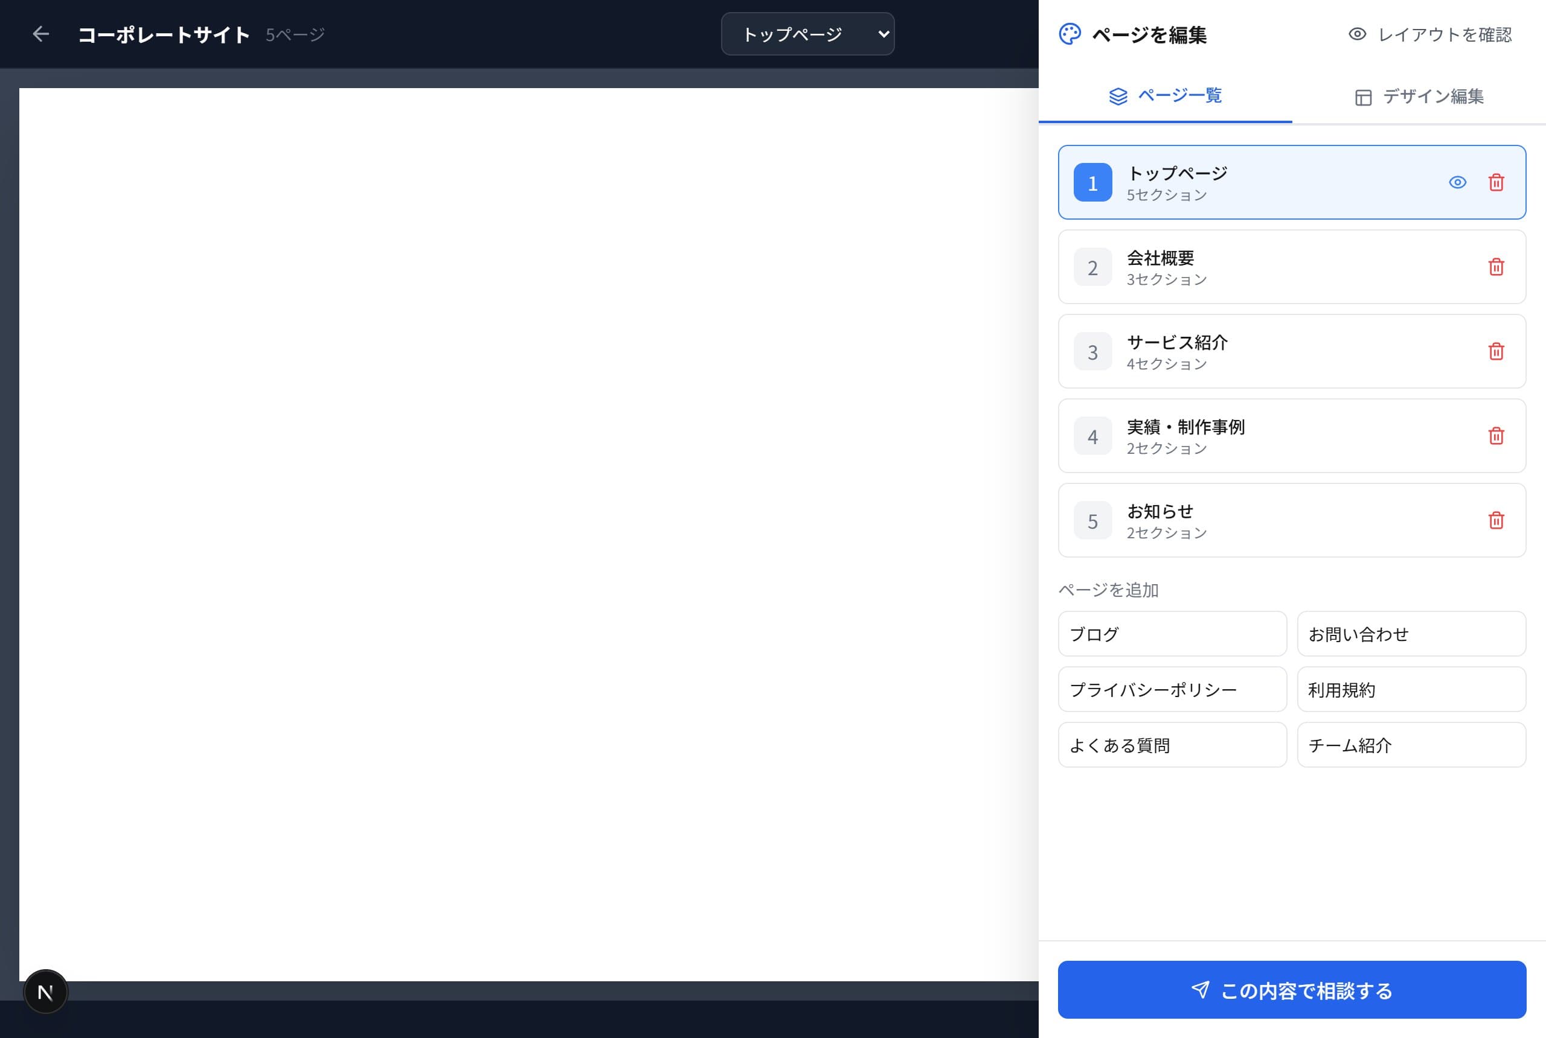This screenshot has width=1546, height=1038.
Task: Switch to the デザイン編集 tab
Action: point(1419,97)
